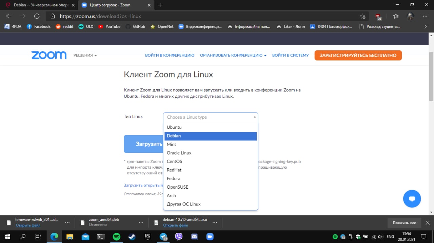Select Ubuntu from the Linux type list
Viewport: 434px width, 243px height.
click(x=211, y=127)
